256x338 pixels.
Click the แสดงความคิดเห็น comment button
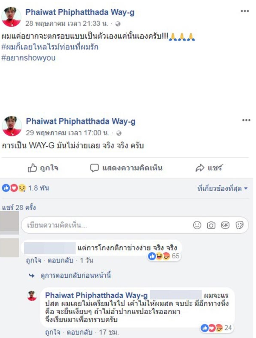point(126,168)
